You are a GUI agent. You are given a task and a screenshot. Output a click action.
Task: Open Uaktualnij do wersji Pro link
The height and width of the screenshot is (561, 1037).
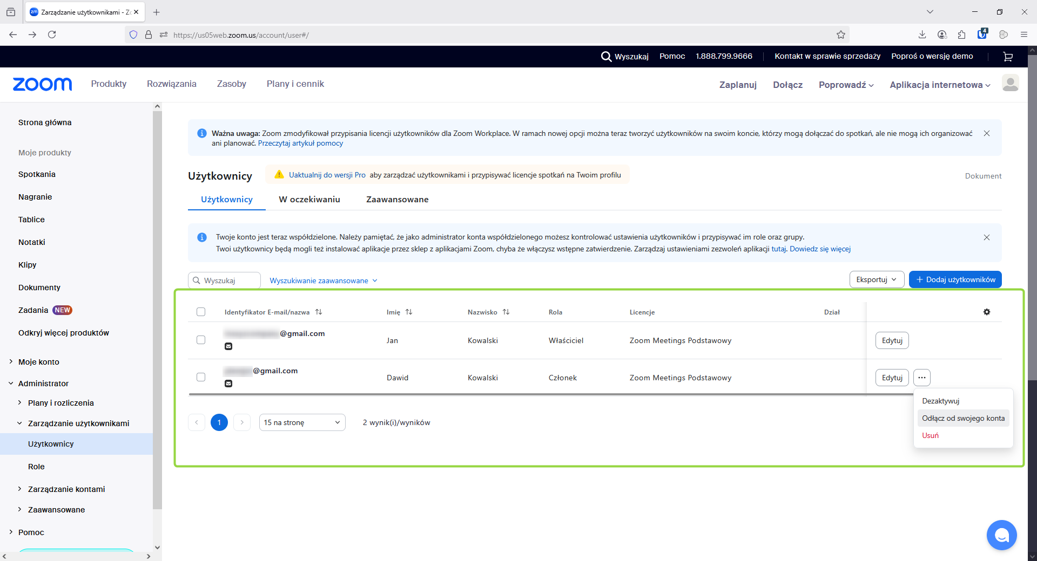point(327,175)
